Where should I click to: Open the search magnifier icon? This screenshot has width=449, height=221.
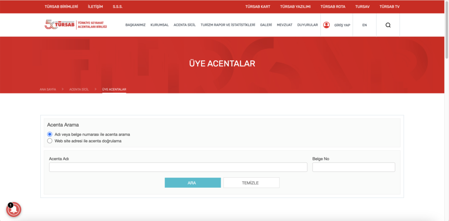(388, 25)
